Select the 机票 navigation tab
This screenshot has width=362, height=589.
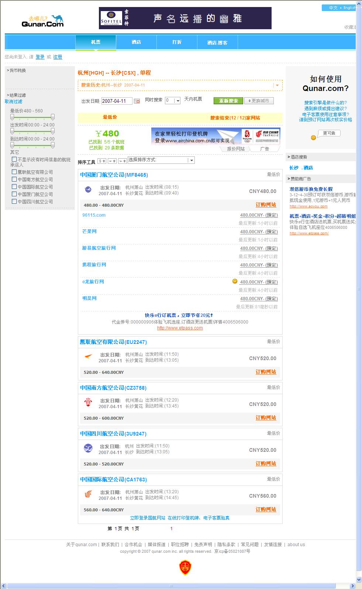[x=96, y=42]
